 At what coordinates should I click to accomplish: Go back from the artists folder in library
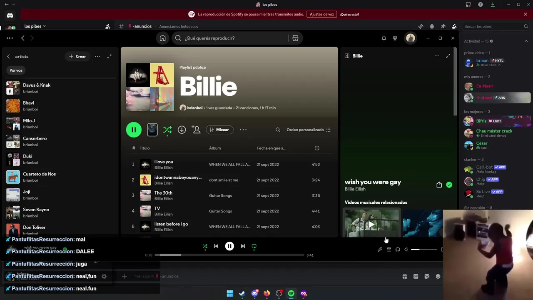pyautogui.click(x=8, y=56)
